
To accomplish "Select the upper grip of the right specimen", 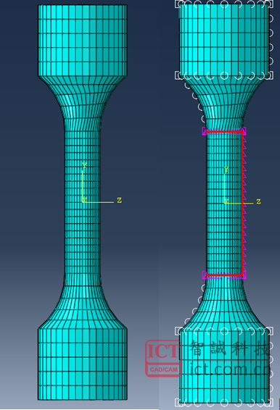I will pyautogui.click(x=224, y=39).
